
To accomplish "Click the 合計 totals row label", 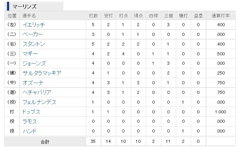I will click(45, 142).
